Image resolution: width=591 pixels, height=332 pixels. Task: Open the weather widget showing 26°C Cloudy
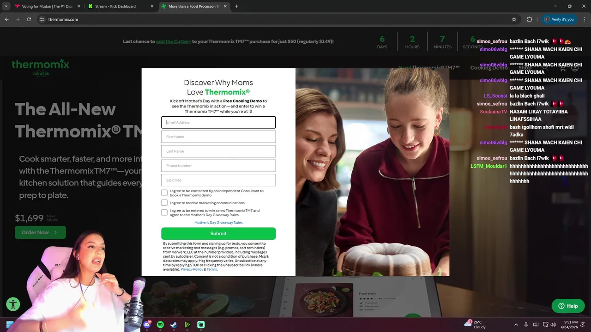(475, 325)
